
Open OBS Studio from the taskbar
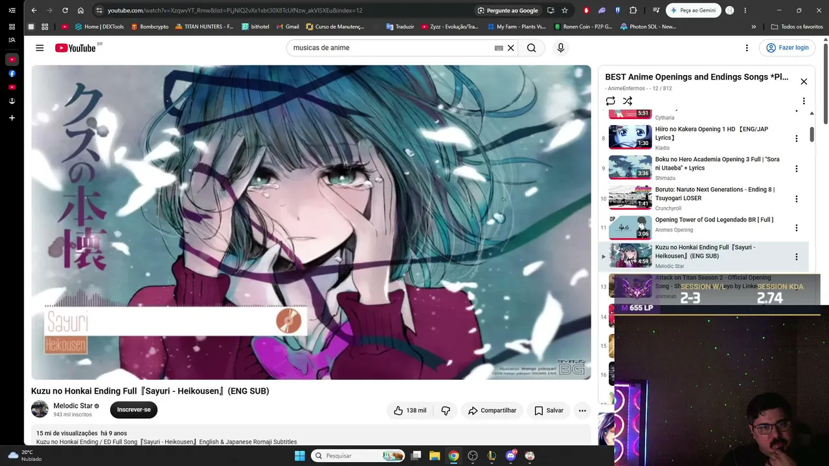(473, 456)
